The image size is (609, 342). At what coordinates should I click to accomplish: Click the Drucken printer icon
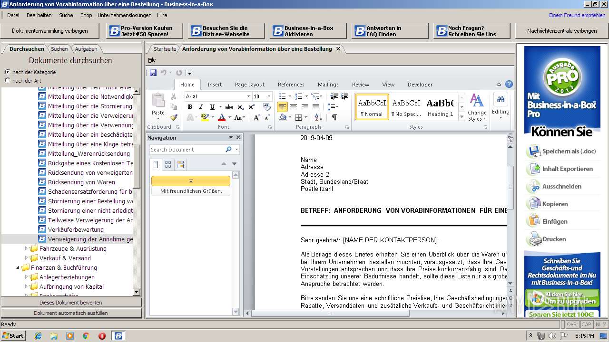tap(534, 239)
